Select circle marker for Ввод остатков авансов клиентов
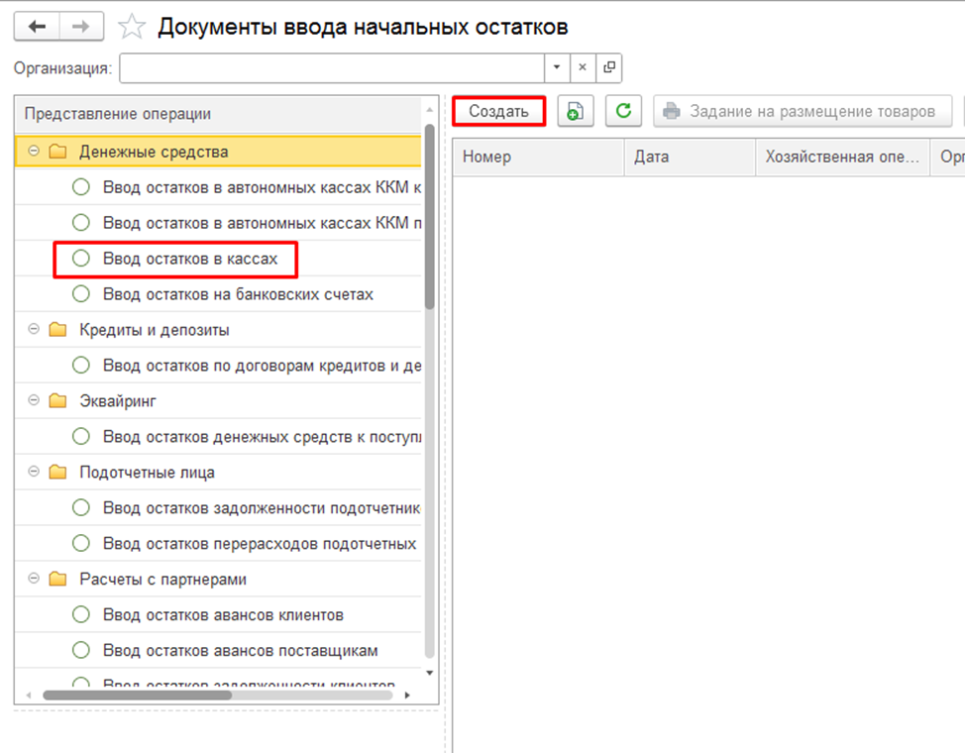 (81, 614)
